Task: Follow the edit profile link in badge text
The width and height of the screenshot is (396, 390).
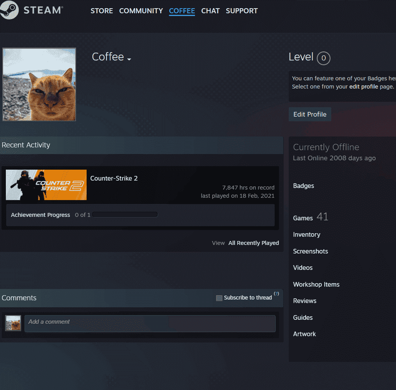Action: click(364, 87)
